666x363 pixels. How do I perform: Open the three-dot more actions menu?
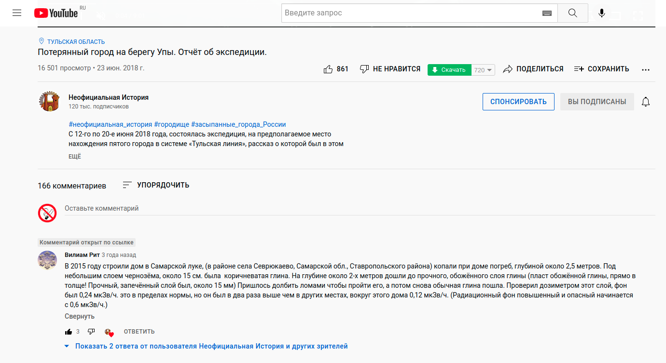click(646, 69)
